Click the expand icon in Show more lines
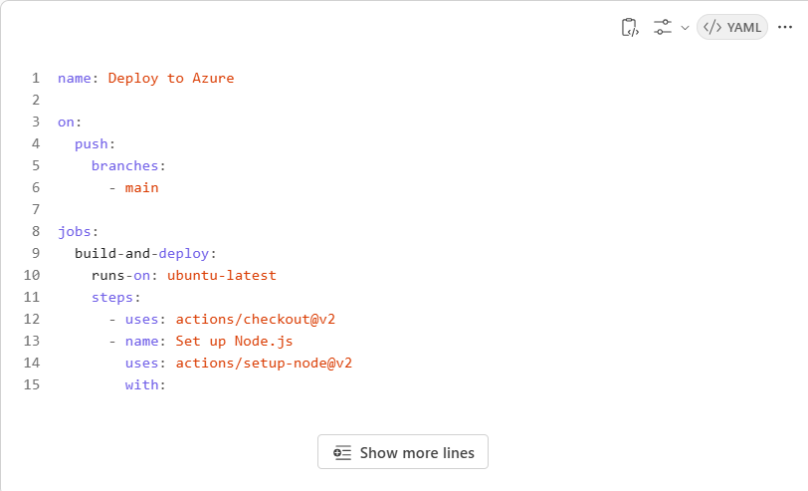 click(342, 453)
